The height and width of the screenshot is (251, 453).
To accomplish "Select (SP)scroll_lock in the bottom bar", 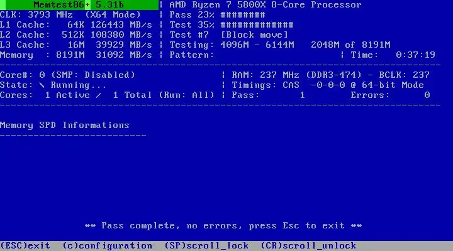I will click(206, 245).
